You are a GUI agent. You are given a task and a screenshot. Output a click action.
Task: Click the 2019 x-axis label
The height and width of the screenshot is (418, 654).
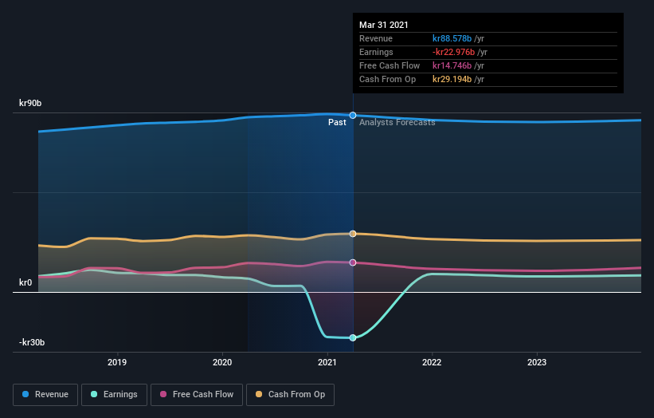[117, 362]
